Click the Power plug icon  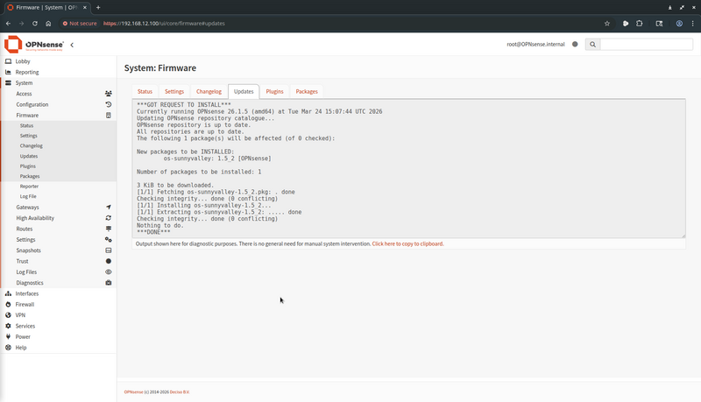coord(8,337)
